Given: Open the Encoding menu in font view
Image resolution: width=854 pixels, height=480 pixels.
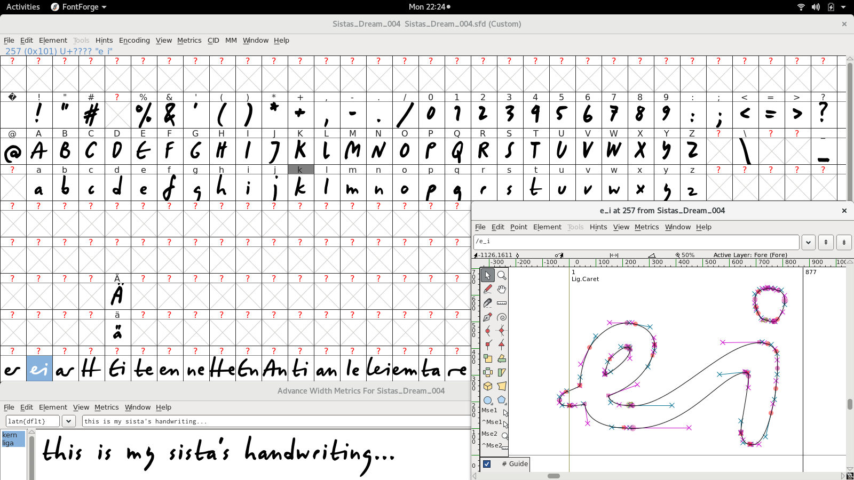Looking at the screenshot, I should click(134, 41).
